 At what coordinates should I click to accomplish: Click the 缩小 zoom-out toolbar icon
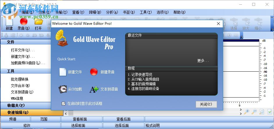(258, 21)
